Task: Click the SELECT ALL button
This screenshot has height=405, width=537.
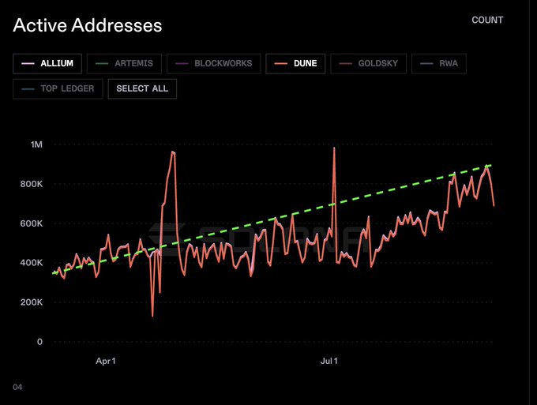Action: (x=142, y=89)
